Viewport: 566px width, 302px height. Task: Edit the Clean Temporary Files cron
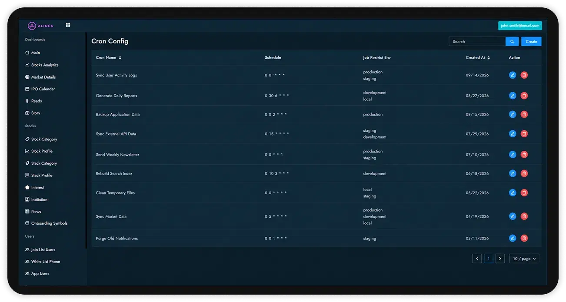click(x=513, y=192)
